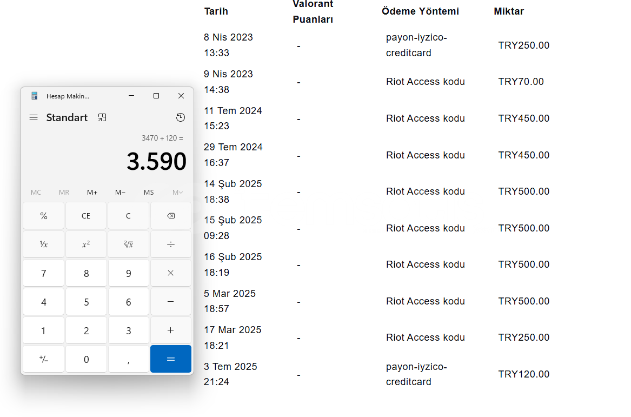Click the divide operator key
This screenshot has height=417, width=631.
tap(171, 244)
